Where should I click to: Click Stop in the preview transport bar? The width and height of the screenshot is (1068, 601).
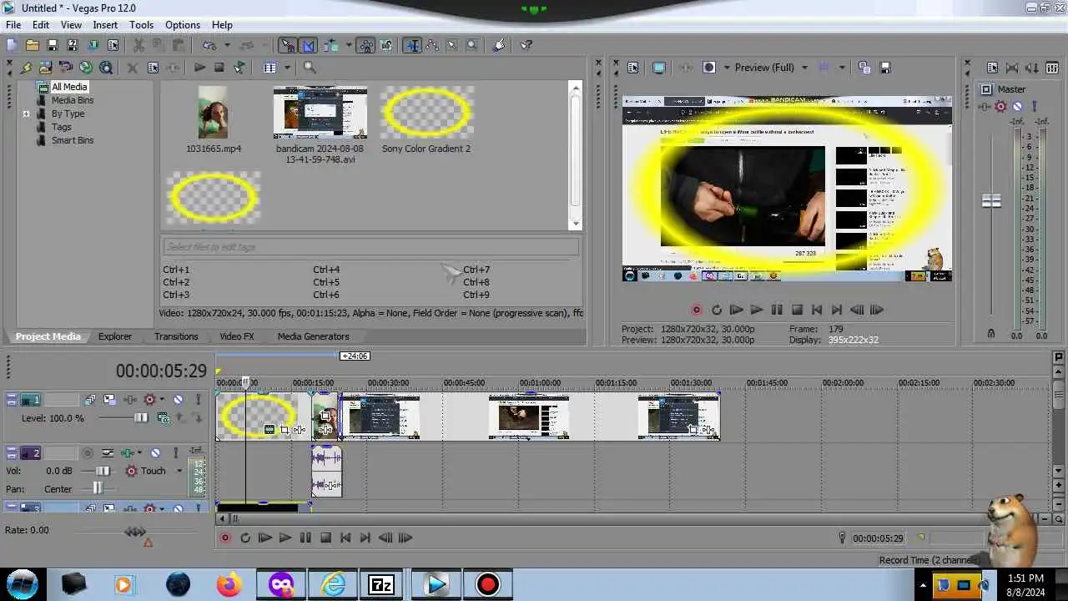click(797, 310)
